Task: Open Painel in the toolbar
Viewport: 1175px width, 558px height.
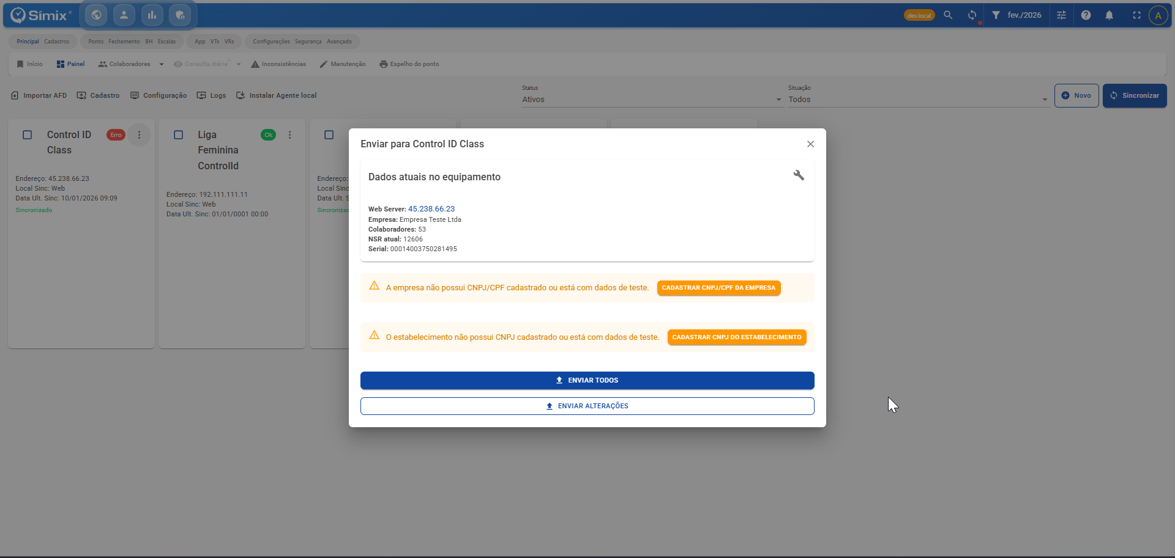Action: (70, 64)
